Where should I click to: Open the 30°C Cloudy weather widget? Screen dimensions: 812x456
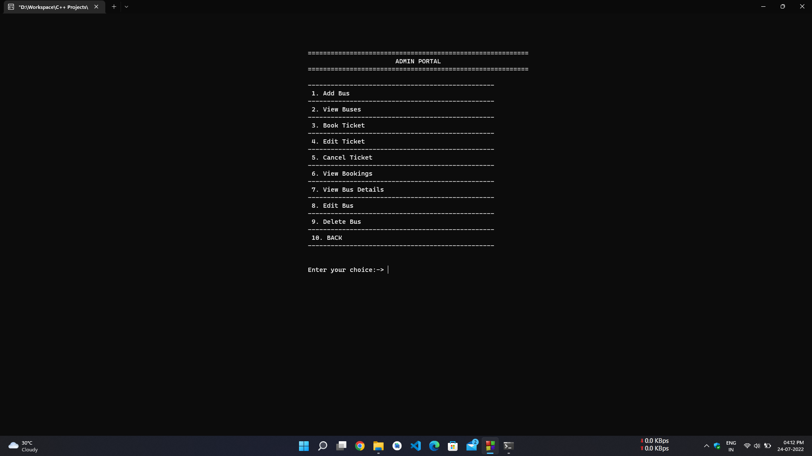click(x=23, y=446)
